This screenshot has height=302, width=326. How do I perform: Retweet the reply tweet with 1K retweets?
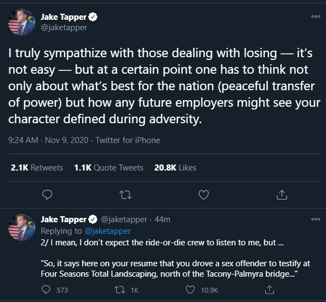pos(119,290)
